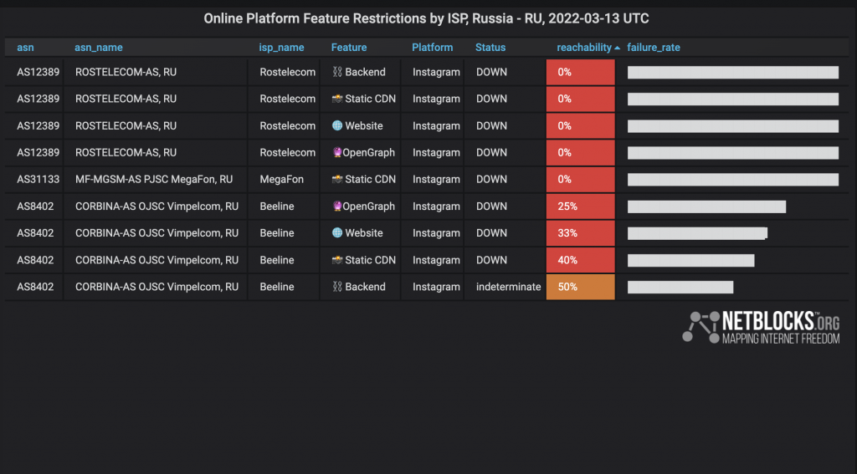The width and height of the screenshot is (857, 474).
Task: Select the indeterminate status cell
Action: 508,287
